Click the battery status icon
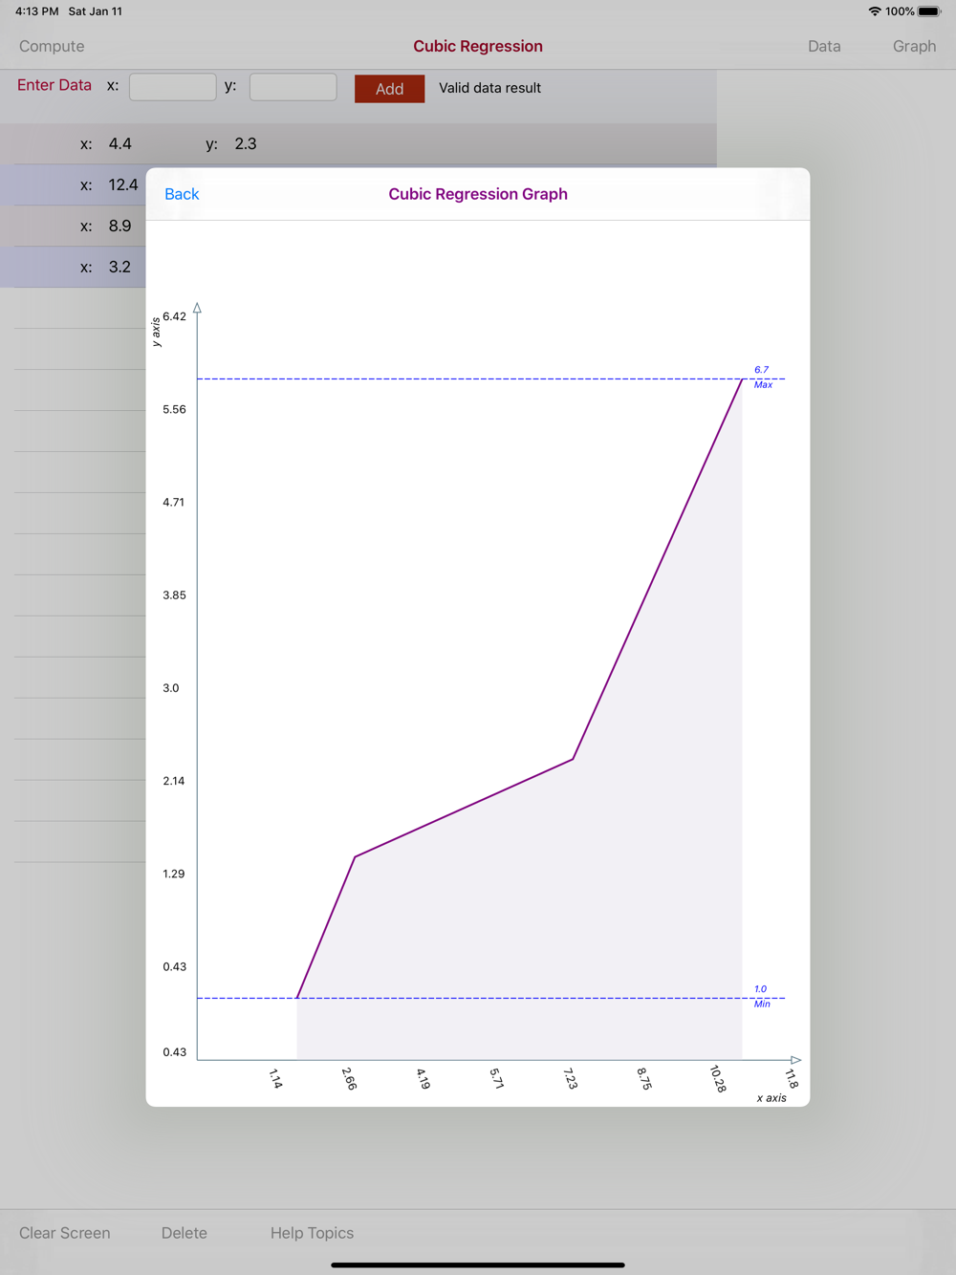Screen dimensions: 956x1275 929,11
